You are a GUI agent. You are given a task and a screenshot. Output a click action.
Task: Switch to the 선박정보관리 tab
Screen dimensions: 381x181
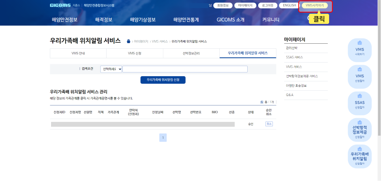(x=191, y=53)
